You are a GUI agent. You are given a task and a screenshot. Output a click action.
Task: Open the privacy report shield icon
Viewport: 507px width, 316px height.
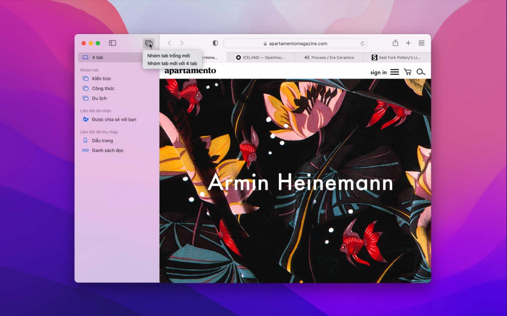coord(215,43)
